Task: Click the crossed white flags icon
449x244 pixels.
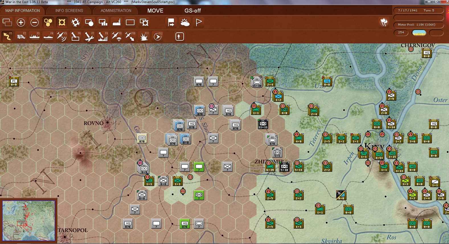Action: 384,22
